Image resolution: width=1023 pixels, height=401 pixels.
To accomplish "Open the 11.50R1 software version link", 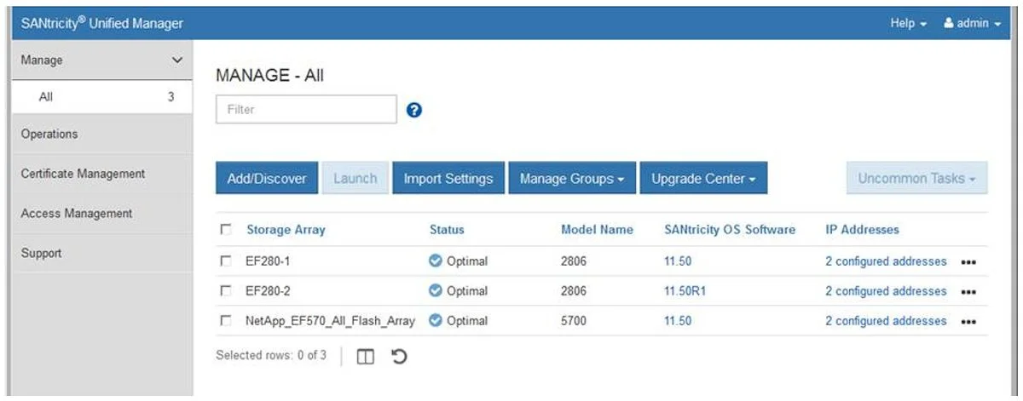I will (x=685, y=291).
